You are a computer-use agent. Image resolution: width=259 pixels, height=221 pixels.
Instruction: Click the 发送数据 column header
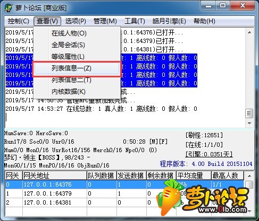(131, 175)
